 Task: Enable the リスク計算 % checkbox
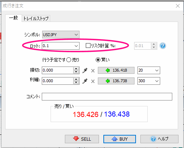[x=88, y=46]
